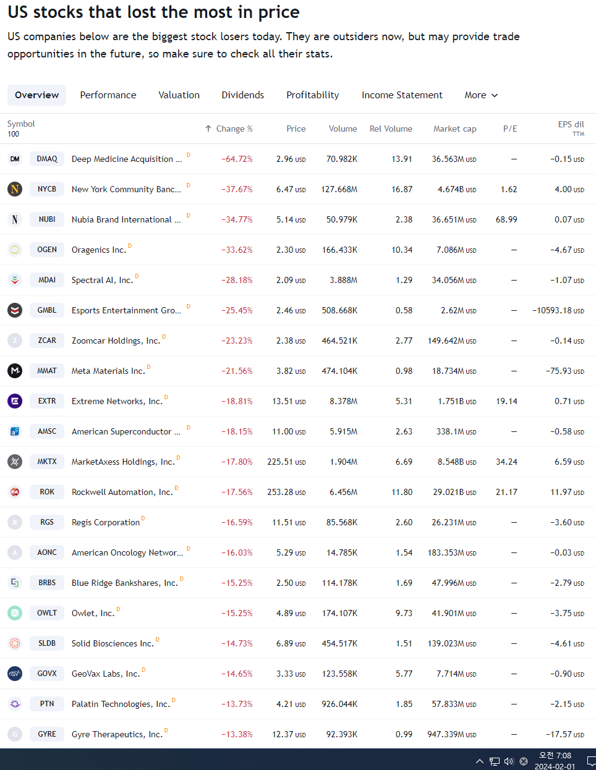Click the GYRE ticker badge
Viewport: 596px width, 770px height.
click(x=47, y=734)
